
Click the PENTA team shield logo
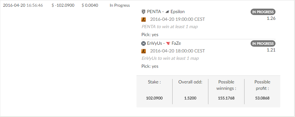(144, 12)
